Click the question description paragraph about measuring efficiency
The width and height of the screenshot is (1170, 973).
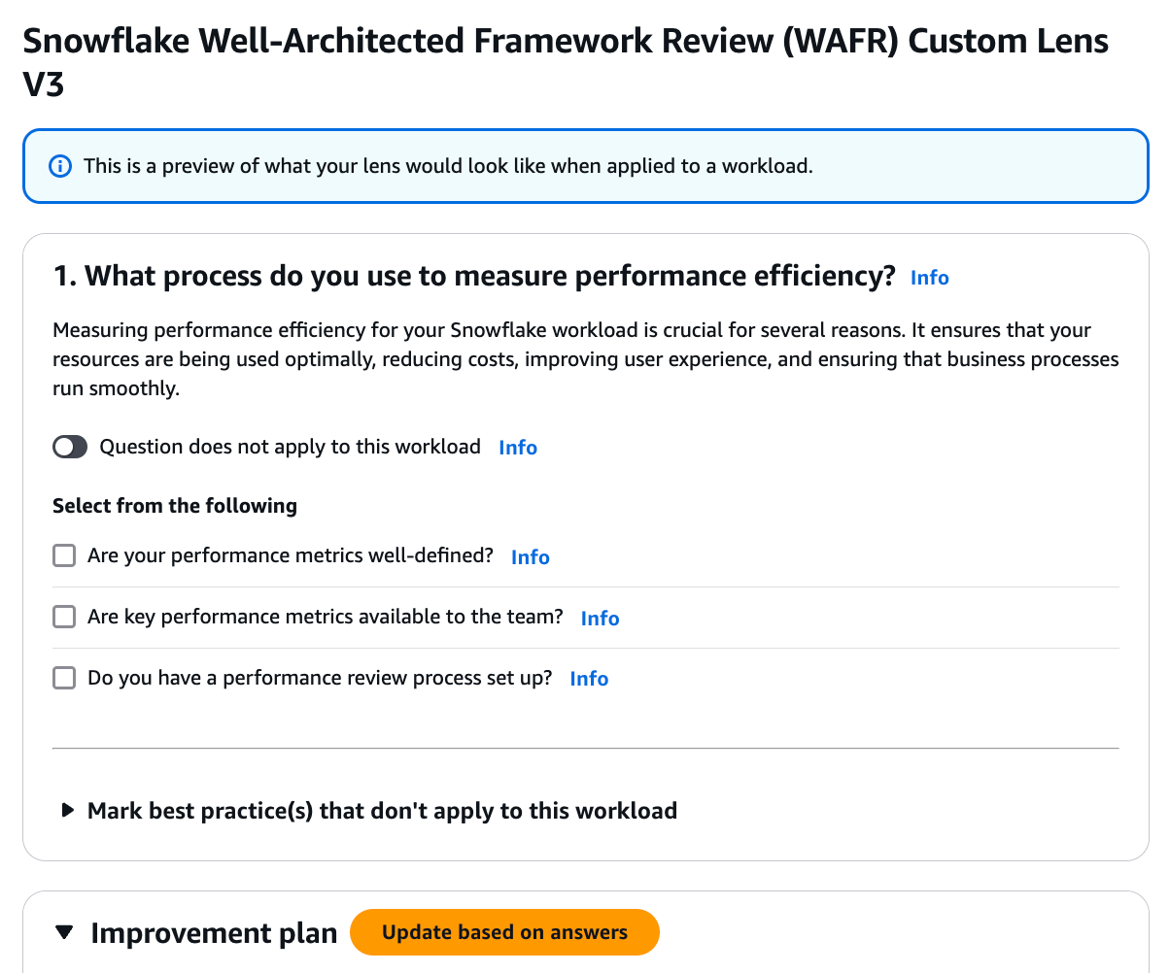point(585,359)
